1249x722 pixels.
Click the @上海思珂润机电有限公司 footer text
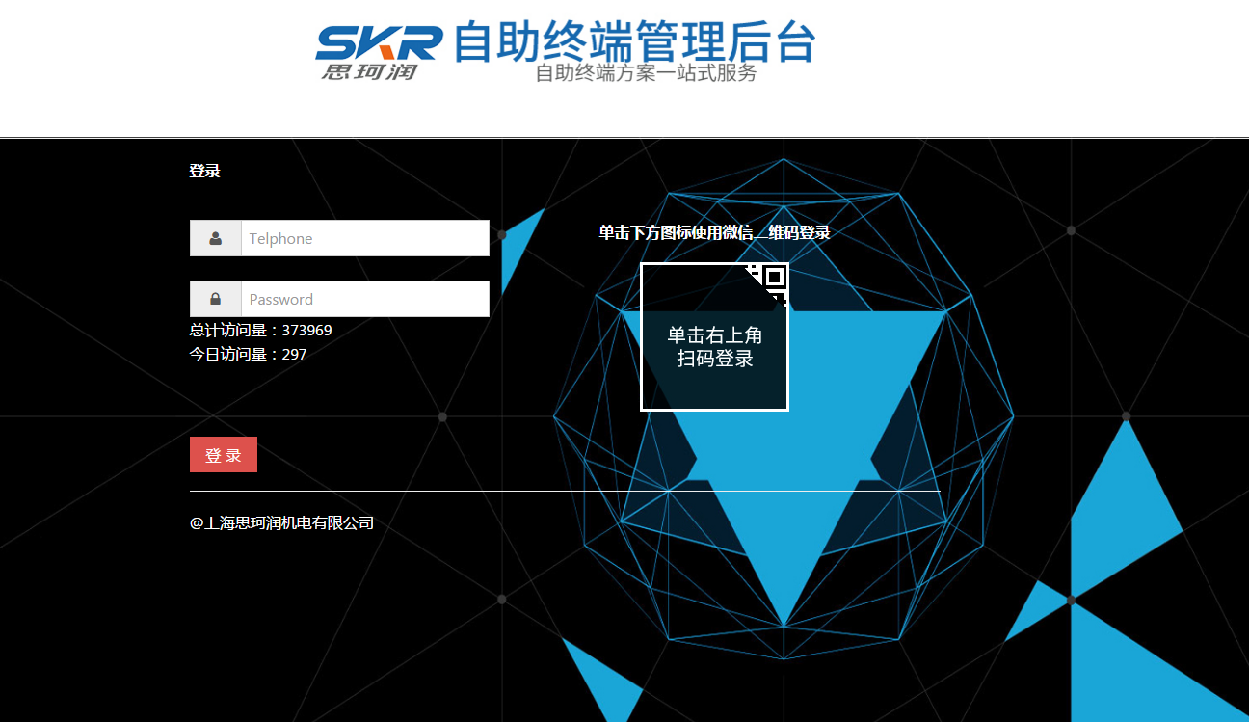coord(281,523)
